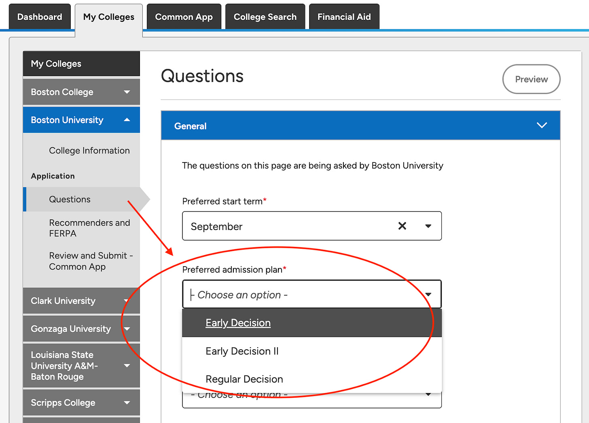Select Early Decision option
589x423 pixels.
click(x=311, y=323)
